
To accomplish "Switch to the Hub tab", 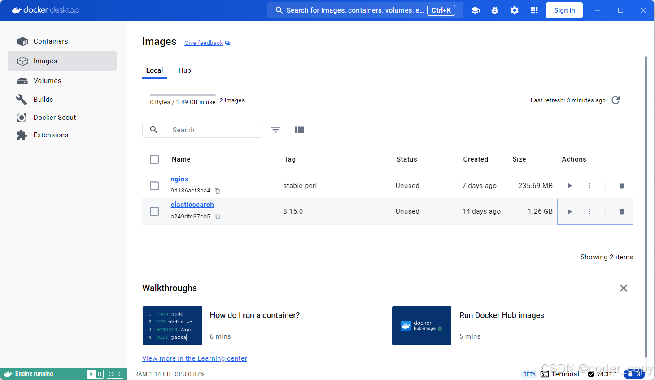I will [x=184, y=70].
